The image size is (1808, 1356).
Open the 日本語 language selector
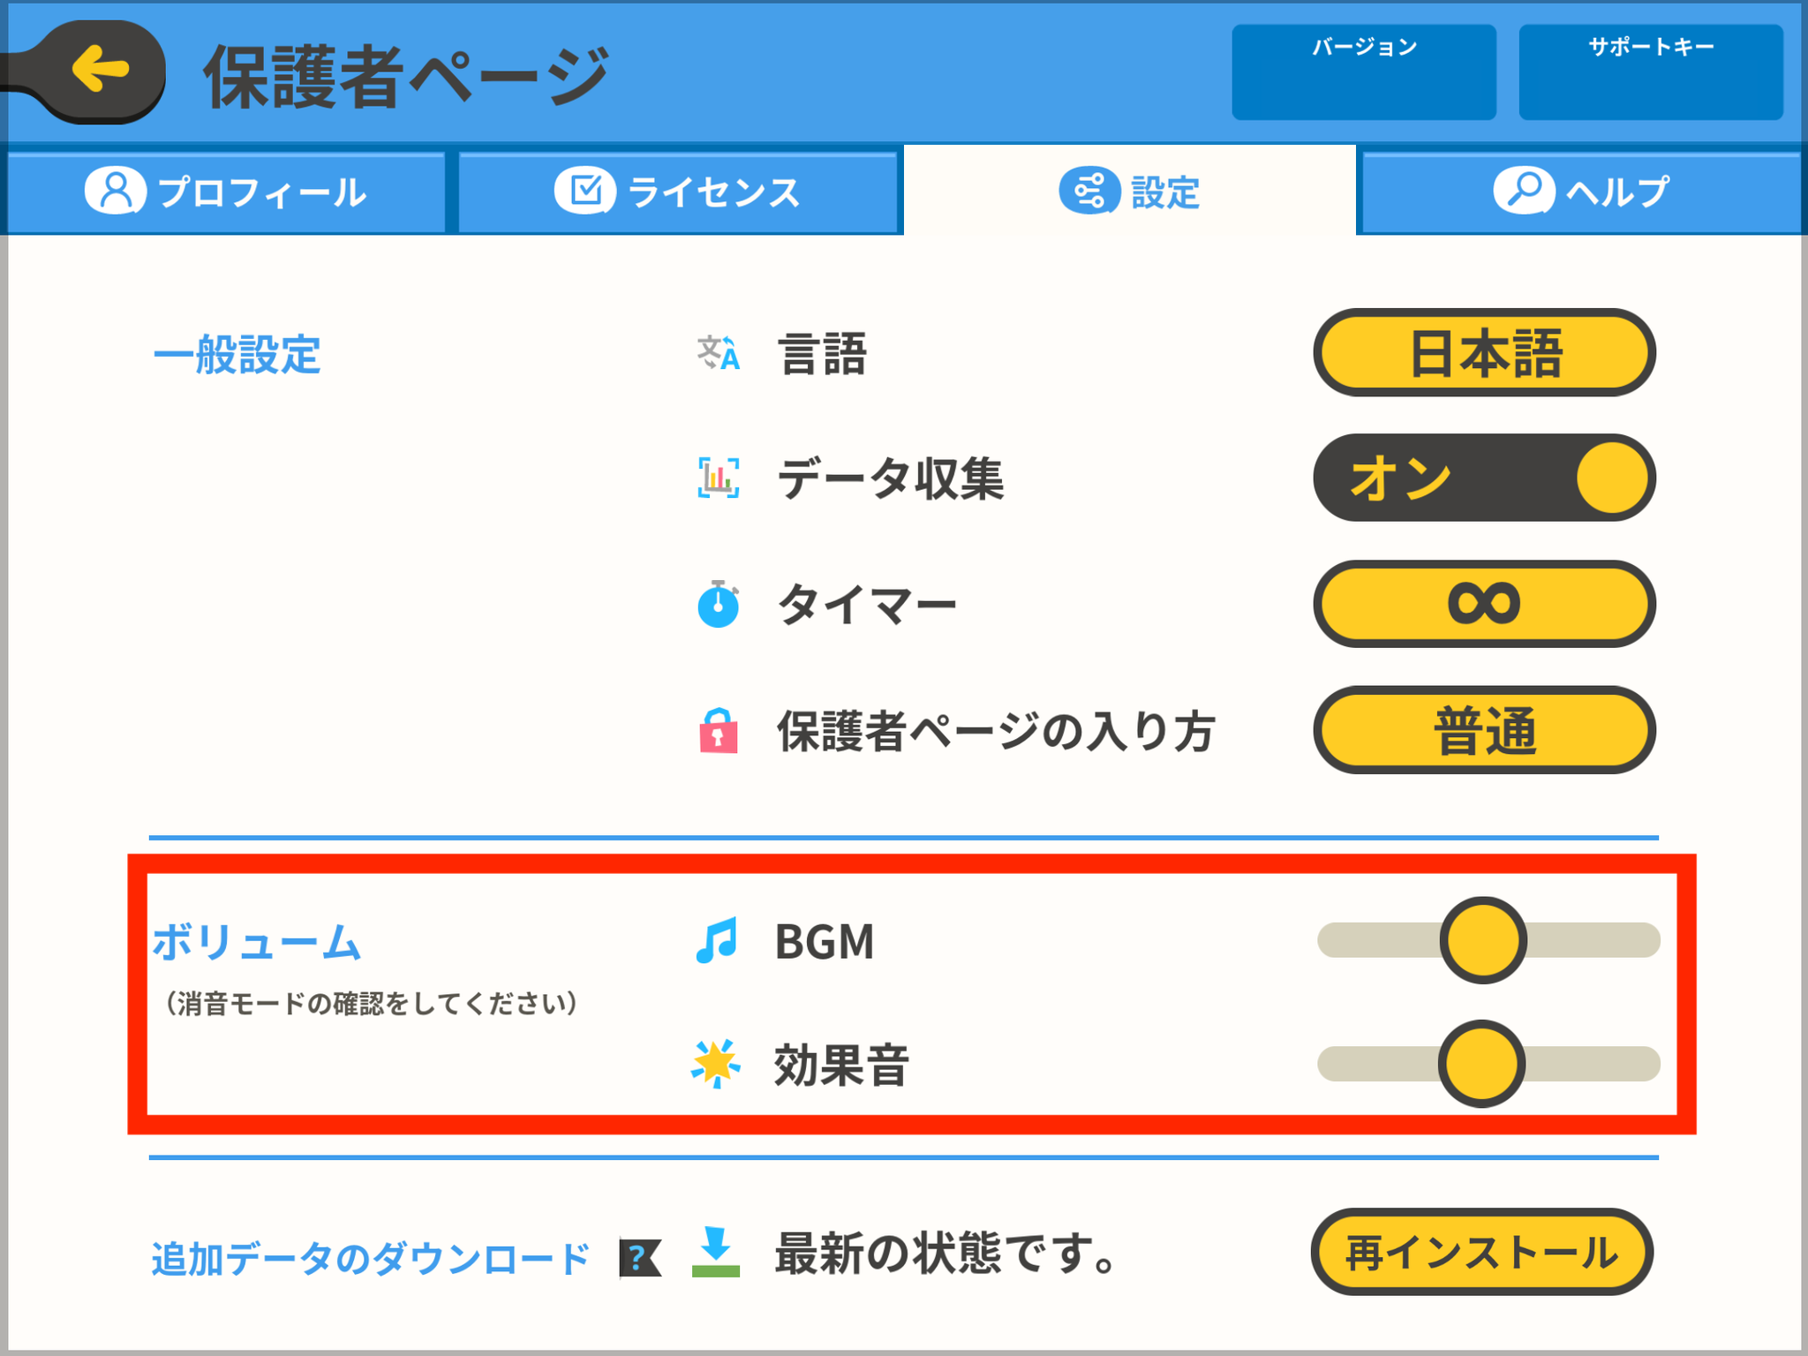[x=1484, y=352]
